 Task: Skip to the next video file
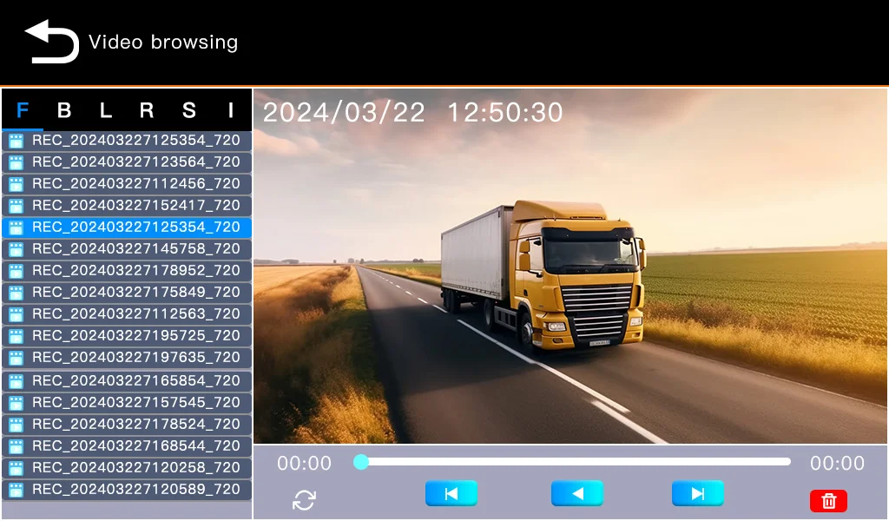coord(698,493)
